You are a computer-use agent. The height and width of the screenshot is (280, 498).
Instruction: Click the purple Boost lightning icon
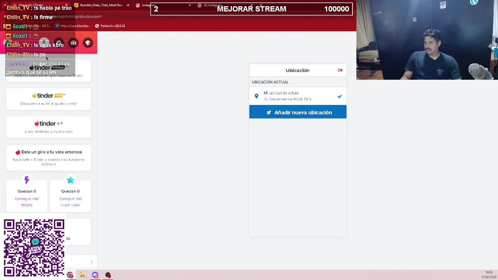click(x=27, y=180)
